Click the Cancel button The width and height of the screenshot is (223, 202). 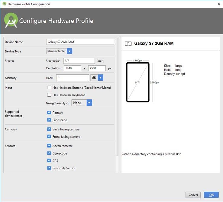click(x=193, y=195)
